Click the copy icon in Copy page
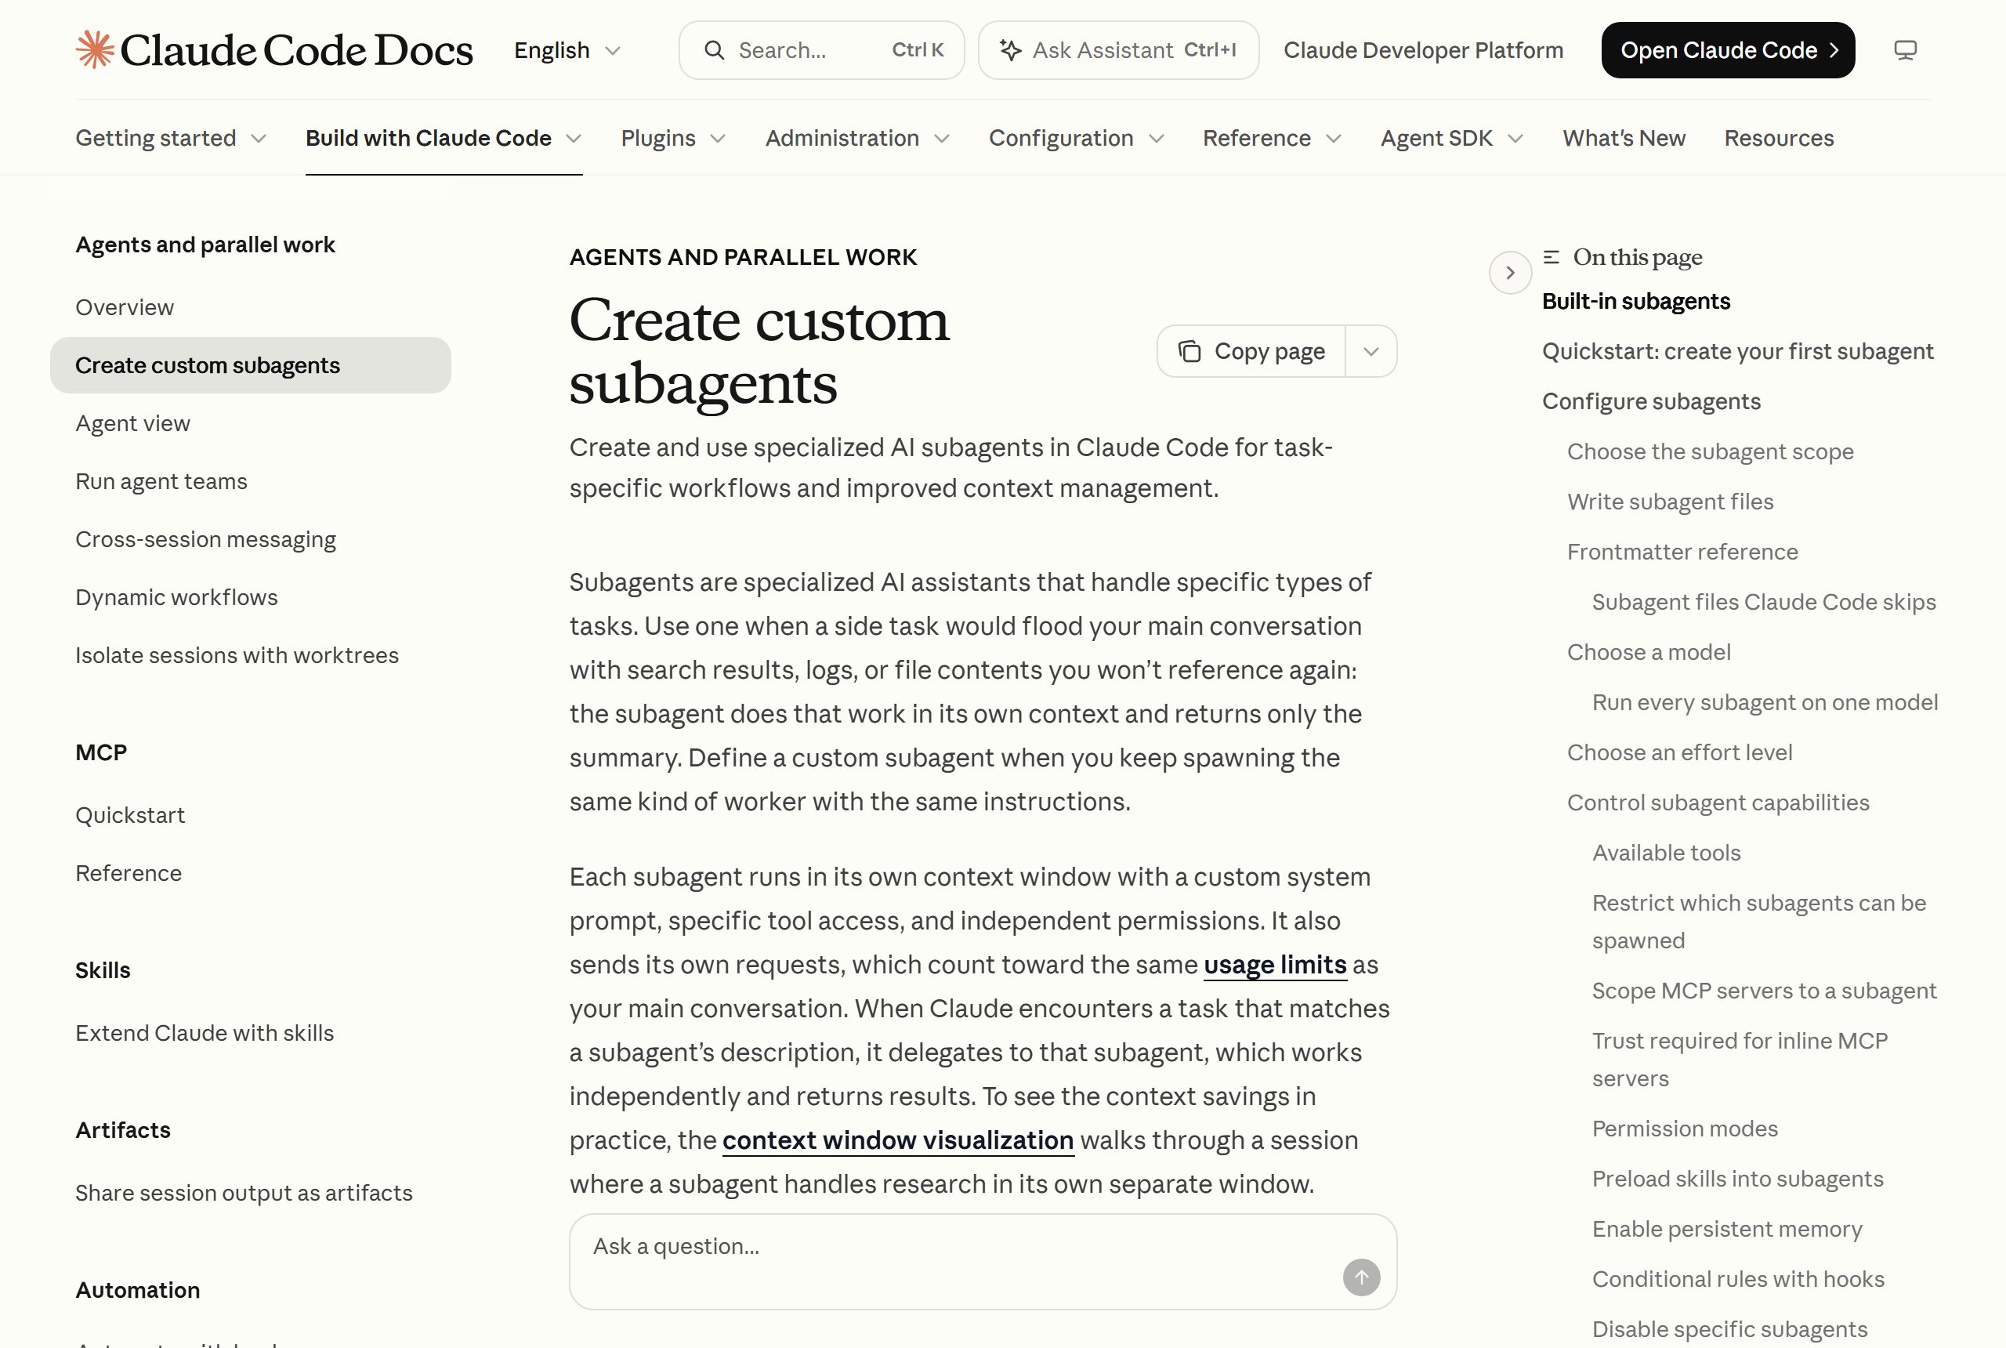2006x1348 pixels. pos(1189,351)
